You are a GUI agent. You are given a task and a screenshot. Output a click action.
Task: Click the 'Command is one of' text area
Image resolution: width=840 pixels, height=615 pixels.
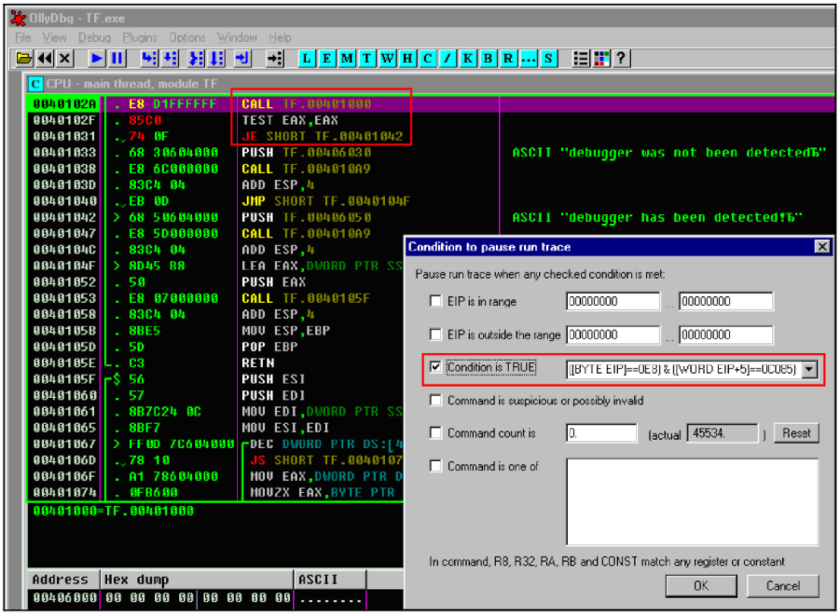click(x=692, y=501)
